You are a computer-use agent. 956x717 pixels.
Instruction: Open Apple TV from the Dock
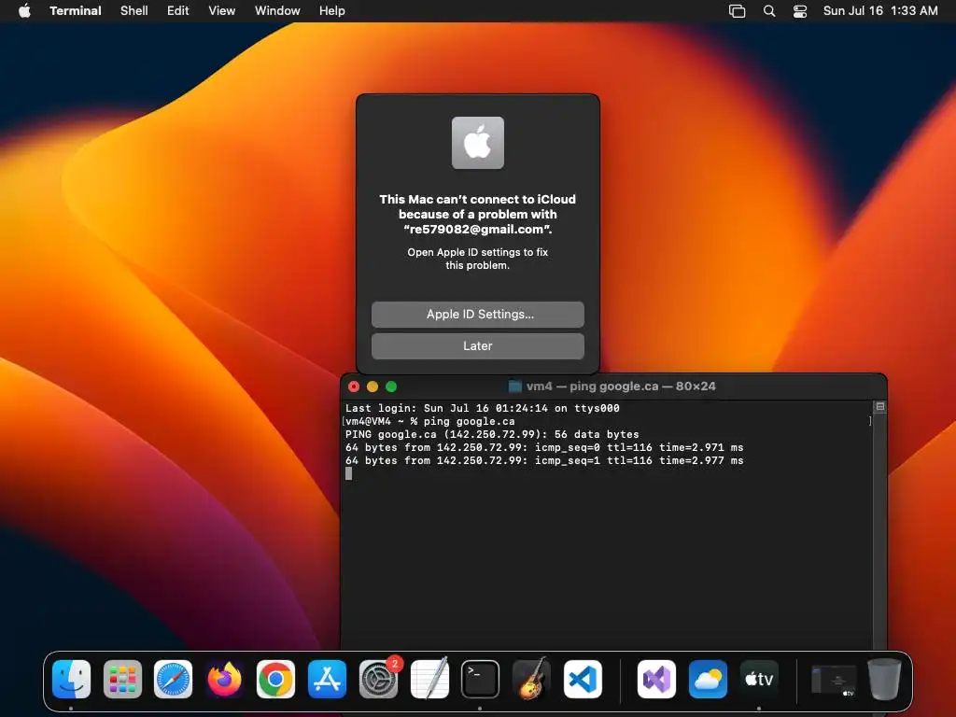pos(759,679)
